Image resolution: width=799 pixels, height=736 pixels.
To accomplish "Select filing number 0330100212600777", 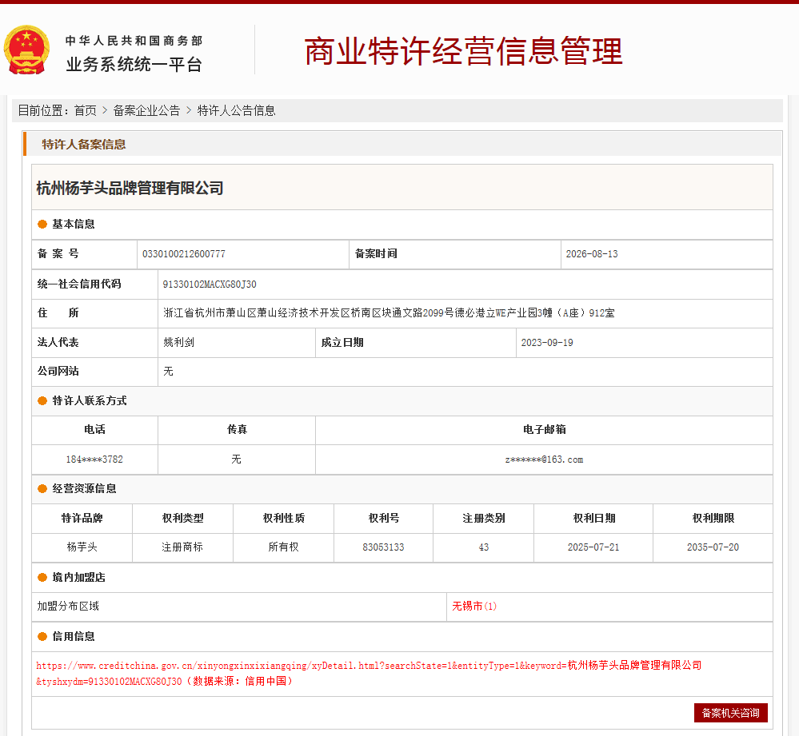I will (x=184, y=254).
